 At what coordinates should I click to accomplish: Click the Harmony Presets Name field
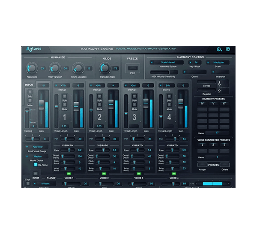(217, 133)
